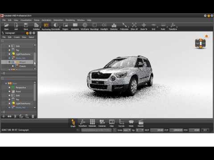Click the home icon above the view cube
Screen dimensions: 214x160
(206, 36)
